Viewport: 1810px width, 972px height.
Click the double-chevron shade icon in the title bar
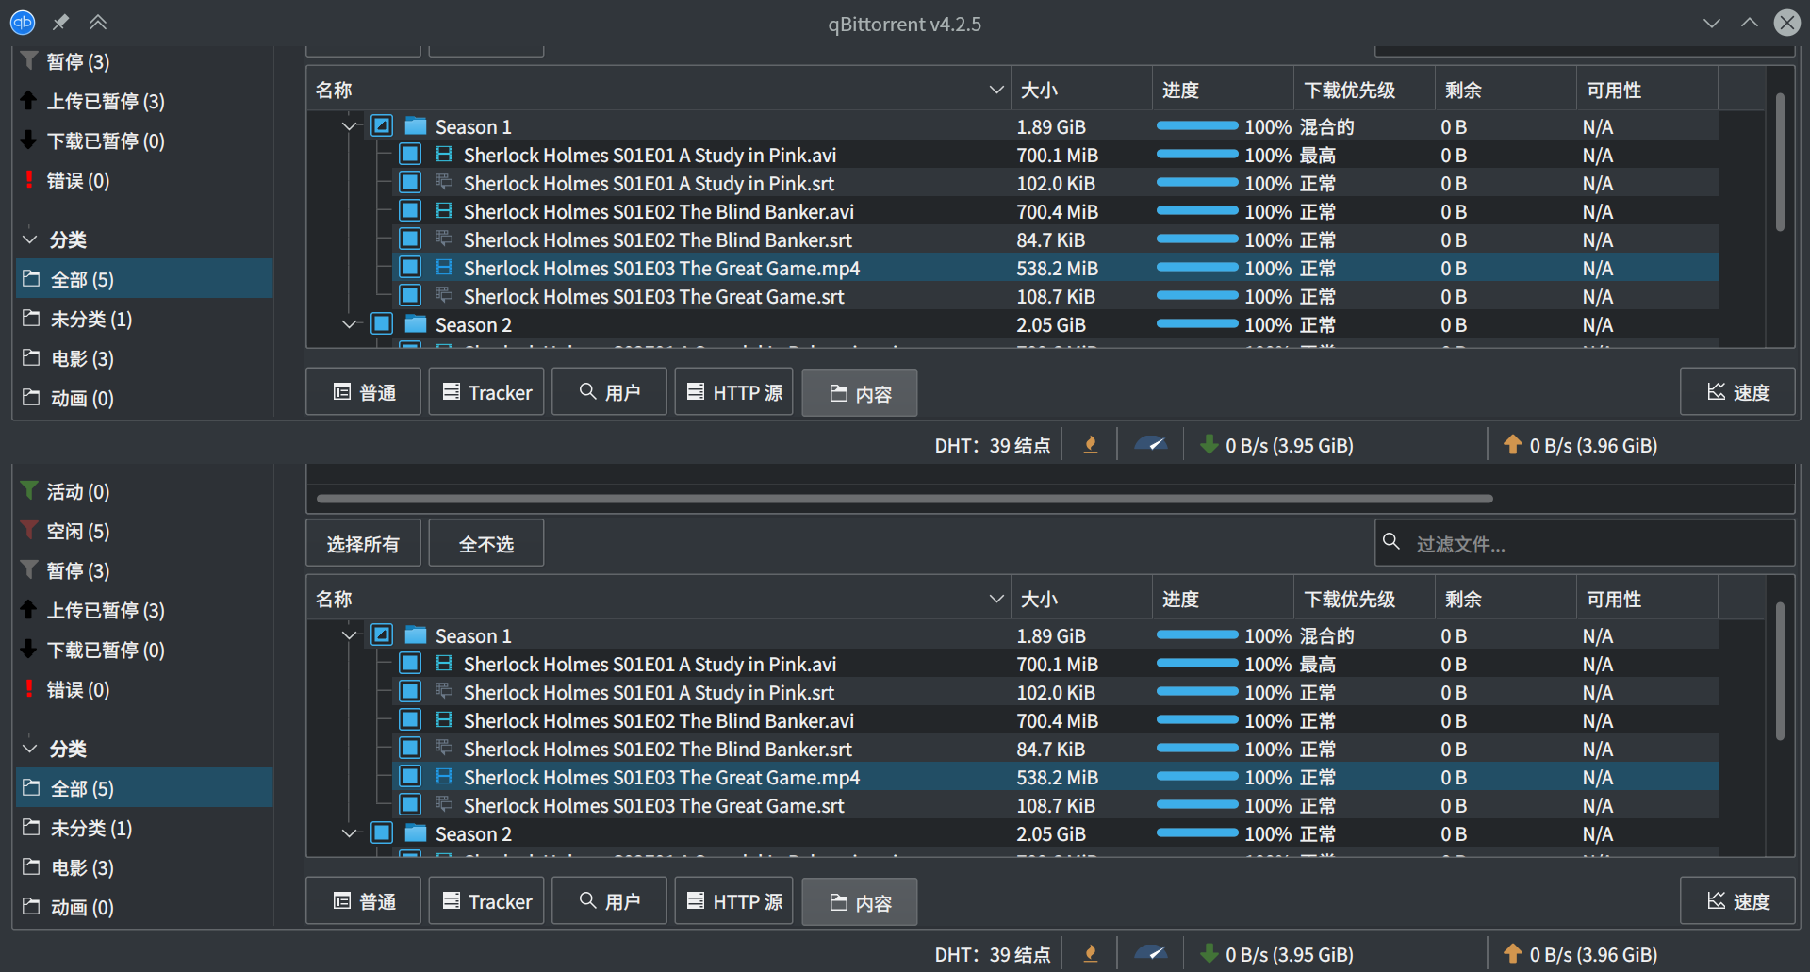click(98, 23)
